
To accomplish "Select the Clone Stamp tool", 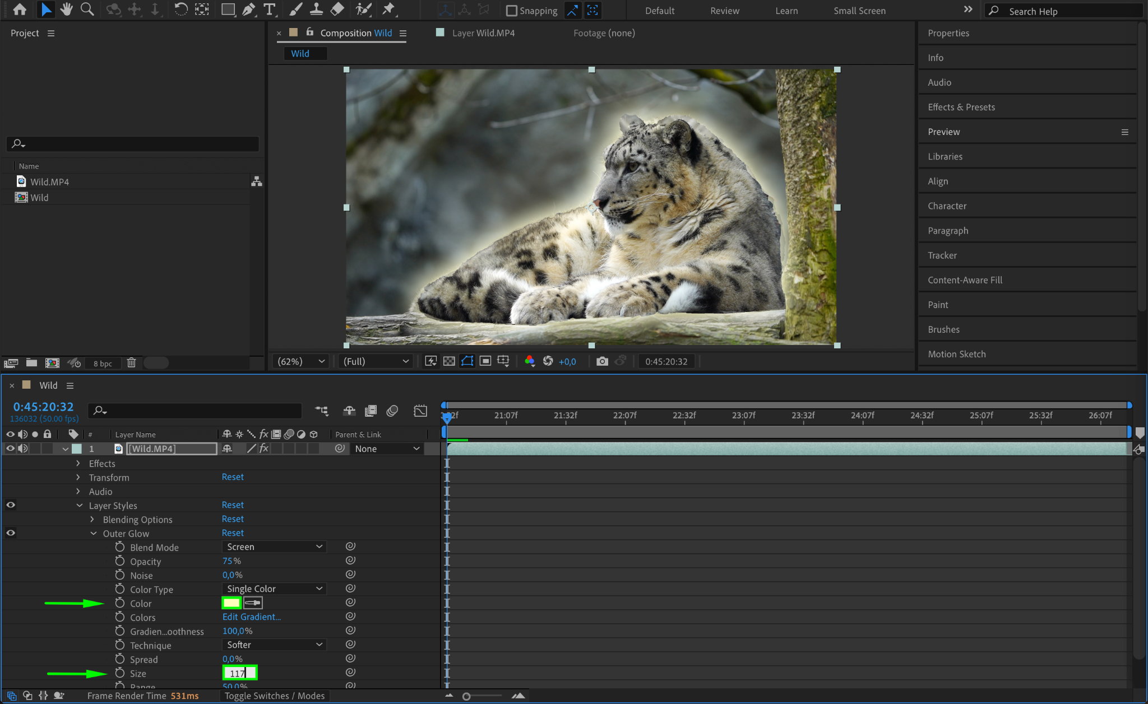I will click(316, 10).
